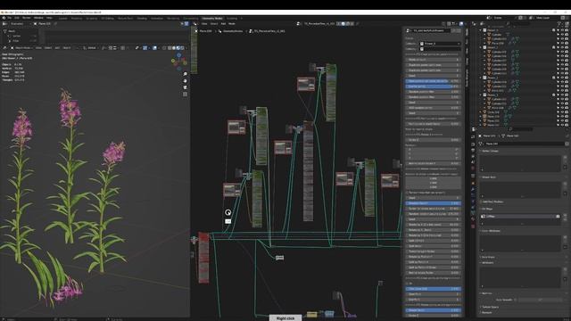Disable render camera icon for topmost collection

pyautogui.click(x=567, y=30)
